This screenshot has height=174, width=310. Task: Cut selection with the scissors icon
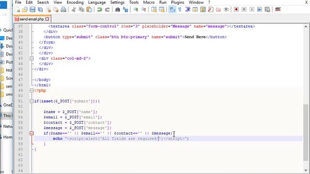coord(74,10)
